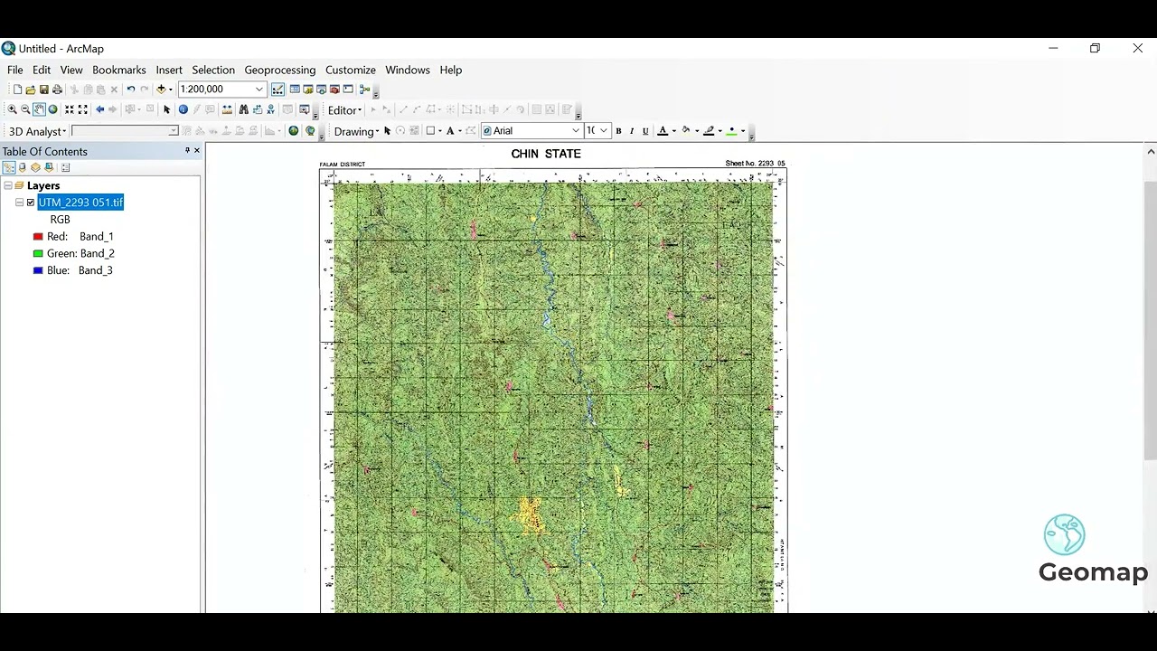Open the Customize menu
The width and height of the screenshot is (1157, 651).
point(351,70)
